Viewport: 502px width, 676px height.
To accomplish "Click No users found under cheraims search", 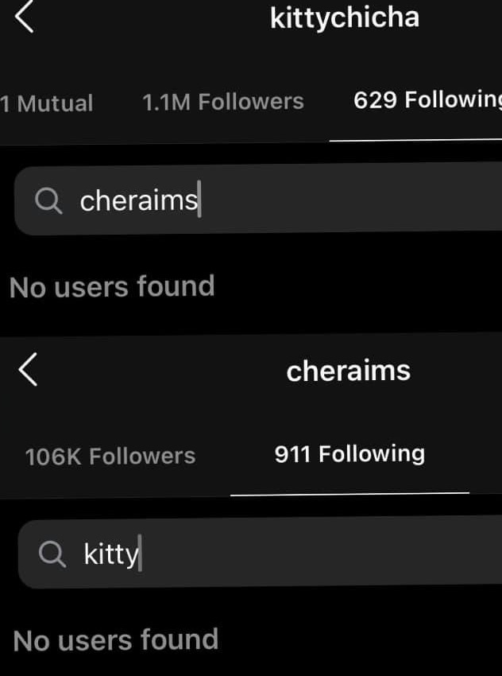I will click(112, 286).
